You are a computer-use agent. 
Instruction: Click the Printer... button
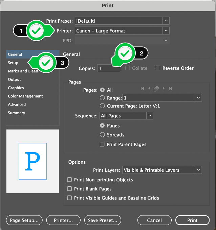(63, 220)
